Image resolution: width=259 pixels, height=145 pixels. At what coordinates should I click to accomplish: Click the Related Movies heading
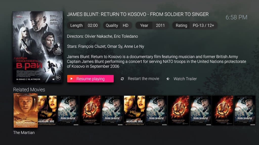29,90
